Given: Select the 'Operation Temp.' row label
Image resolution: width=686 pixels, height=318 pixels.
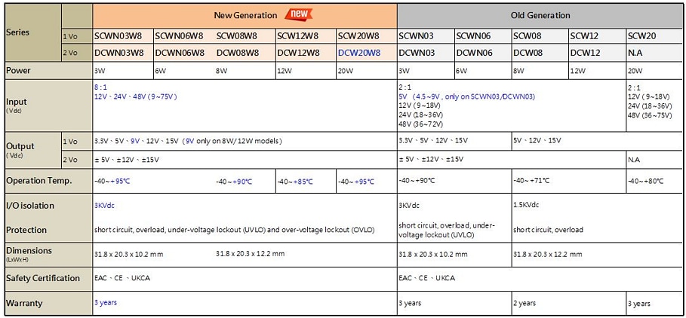Looking at the screenshot, I should coord(38,181).
